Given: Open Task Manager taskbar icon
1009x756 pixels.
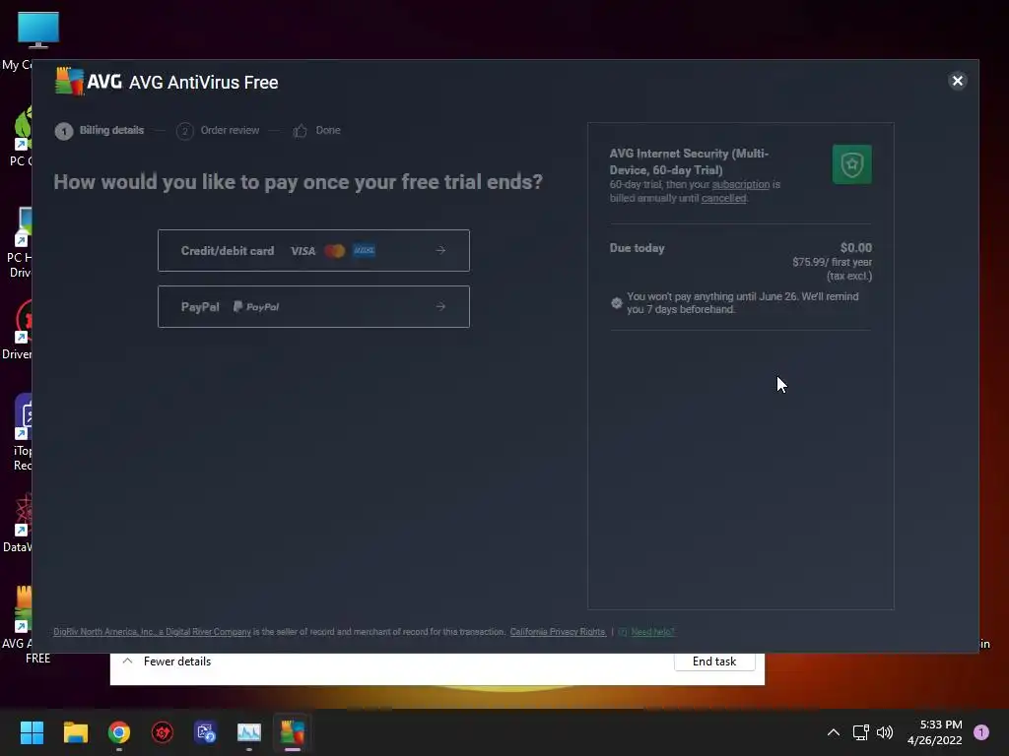Looking at the screenshot, I should (x=249, y=732).
